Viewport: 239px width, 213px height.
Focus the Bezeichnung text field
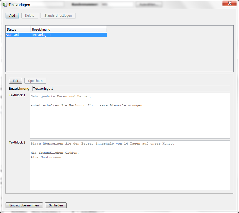pos(131,88)
